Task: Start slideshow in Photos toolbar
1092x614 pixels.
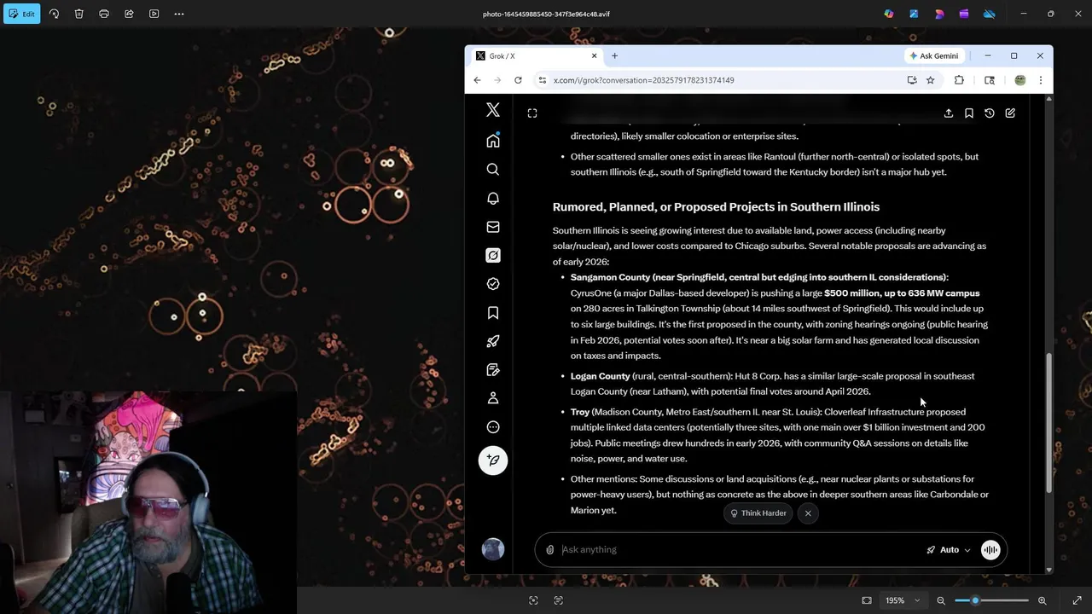Action: (154, 14)
